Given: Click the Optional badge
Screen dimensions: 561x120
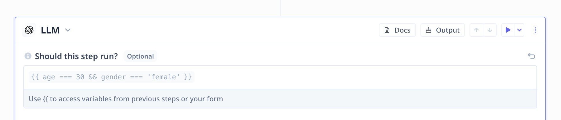Looking at the screenshot, I should click(140, 56).
